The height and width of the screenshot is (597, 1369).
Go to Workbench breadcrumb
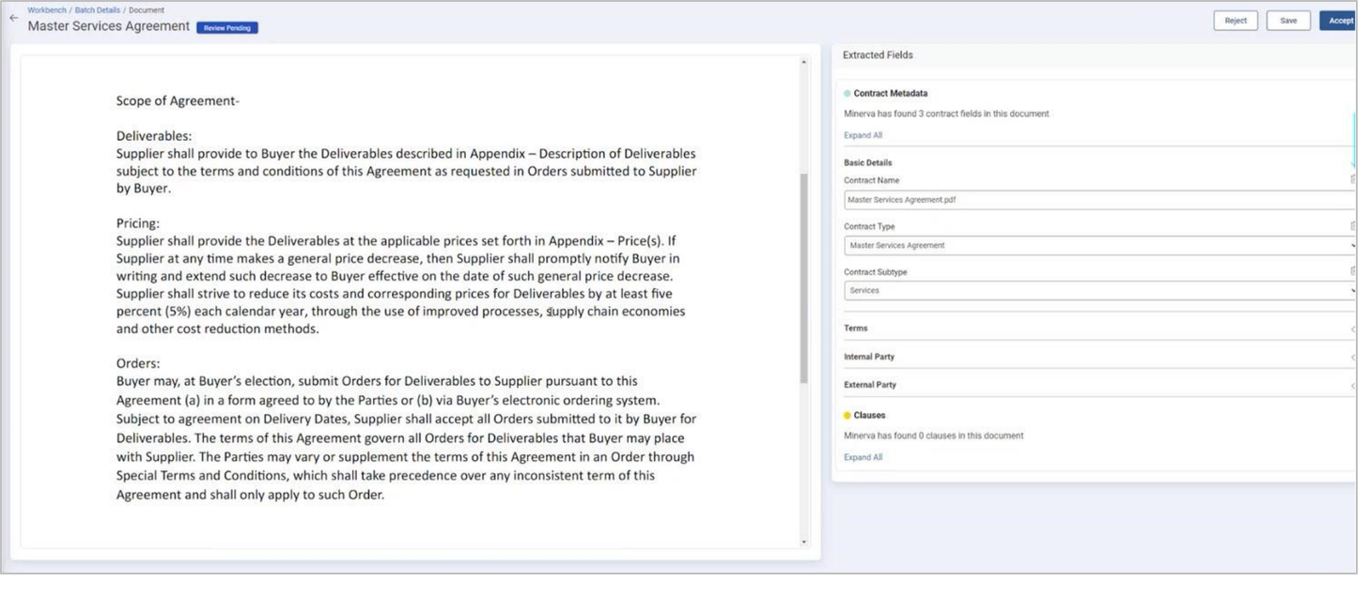pyautogui.click(x=47, y=9)
